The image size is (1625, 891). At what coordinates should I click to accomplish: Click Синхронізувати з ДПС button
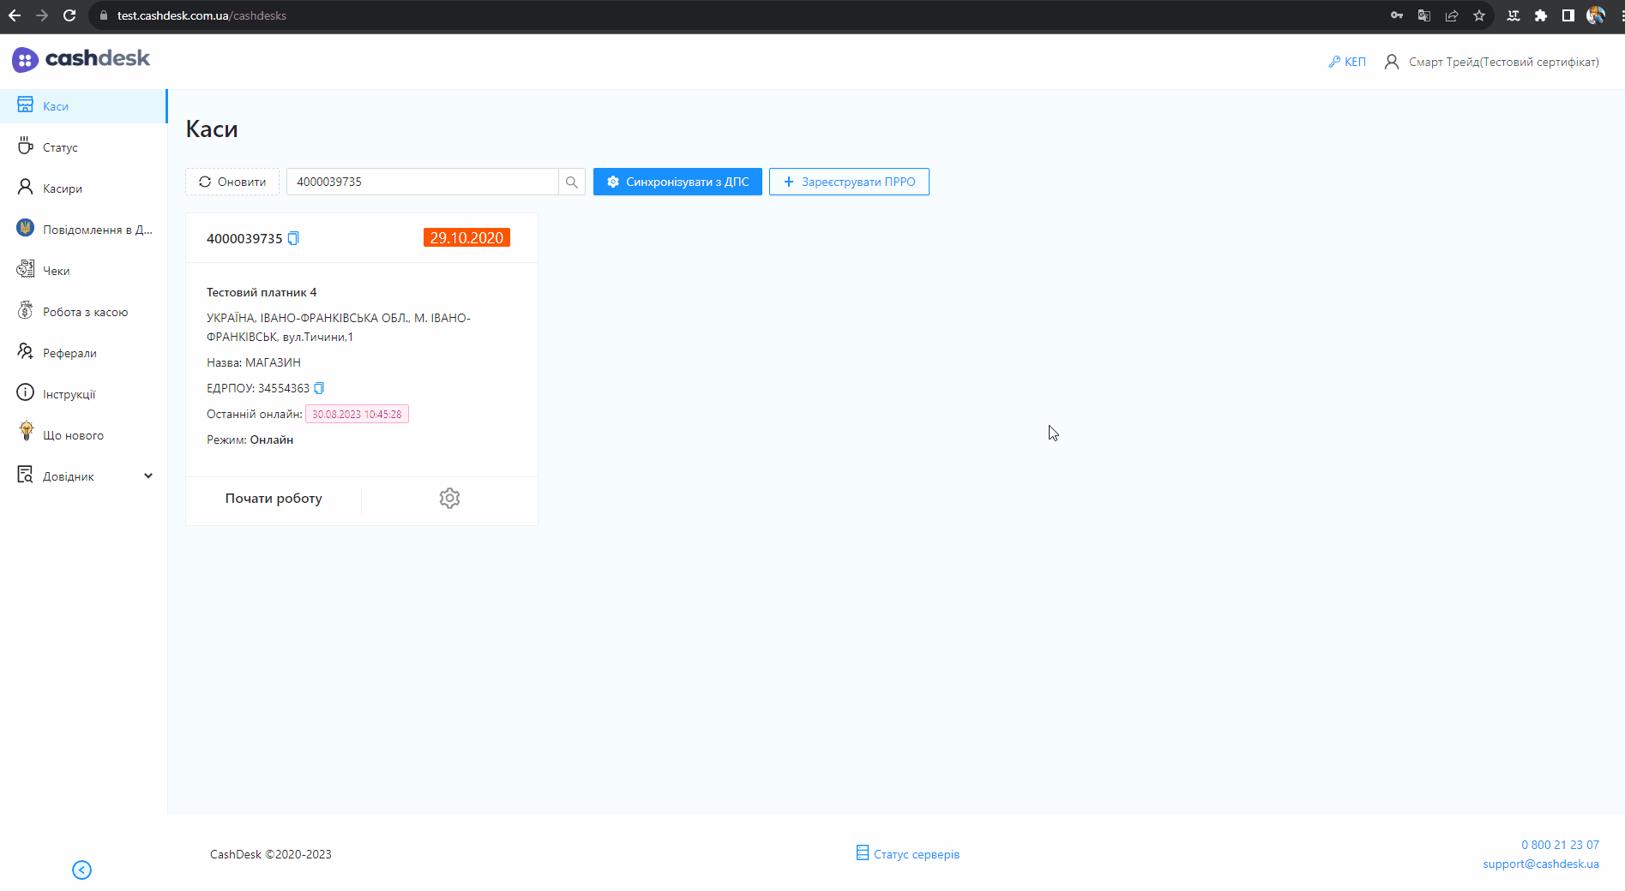677,182
